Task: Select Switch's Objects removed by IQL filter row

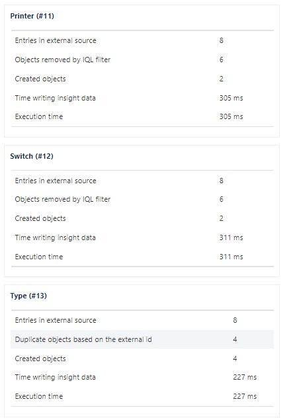Action: [x=142, y=199]
